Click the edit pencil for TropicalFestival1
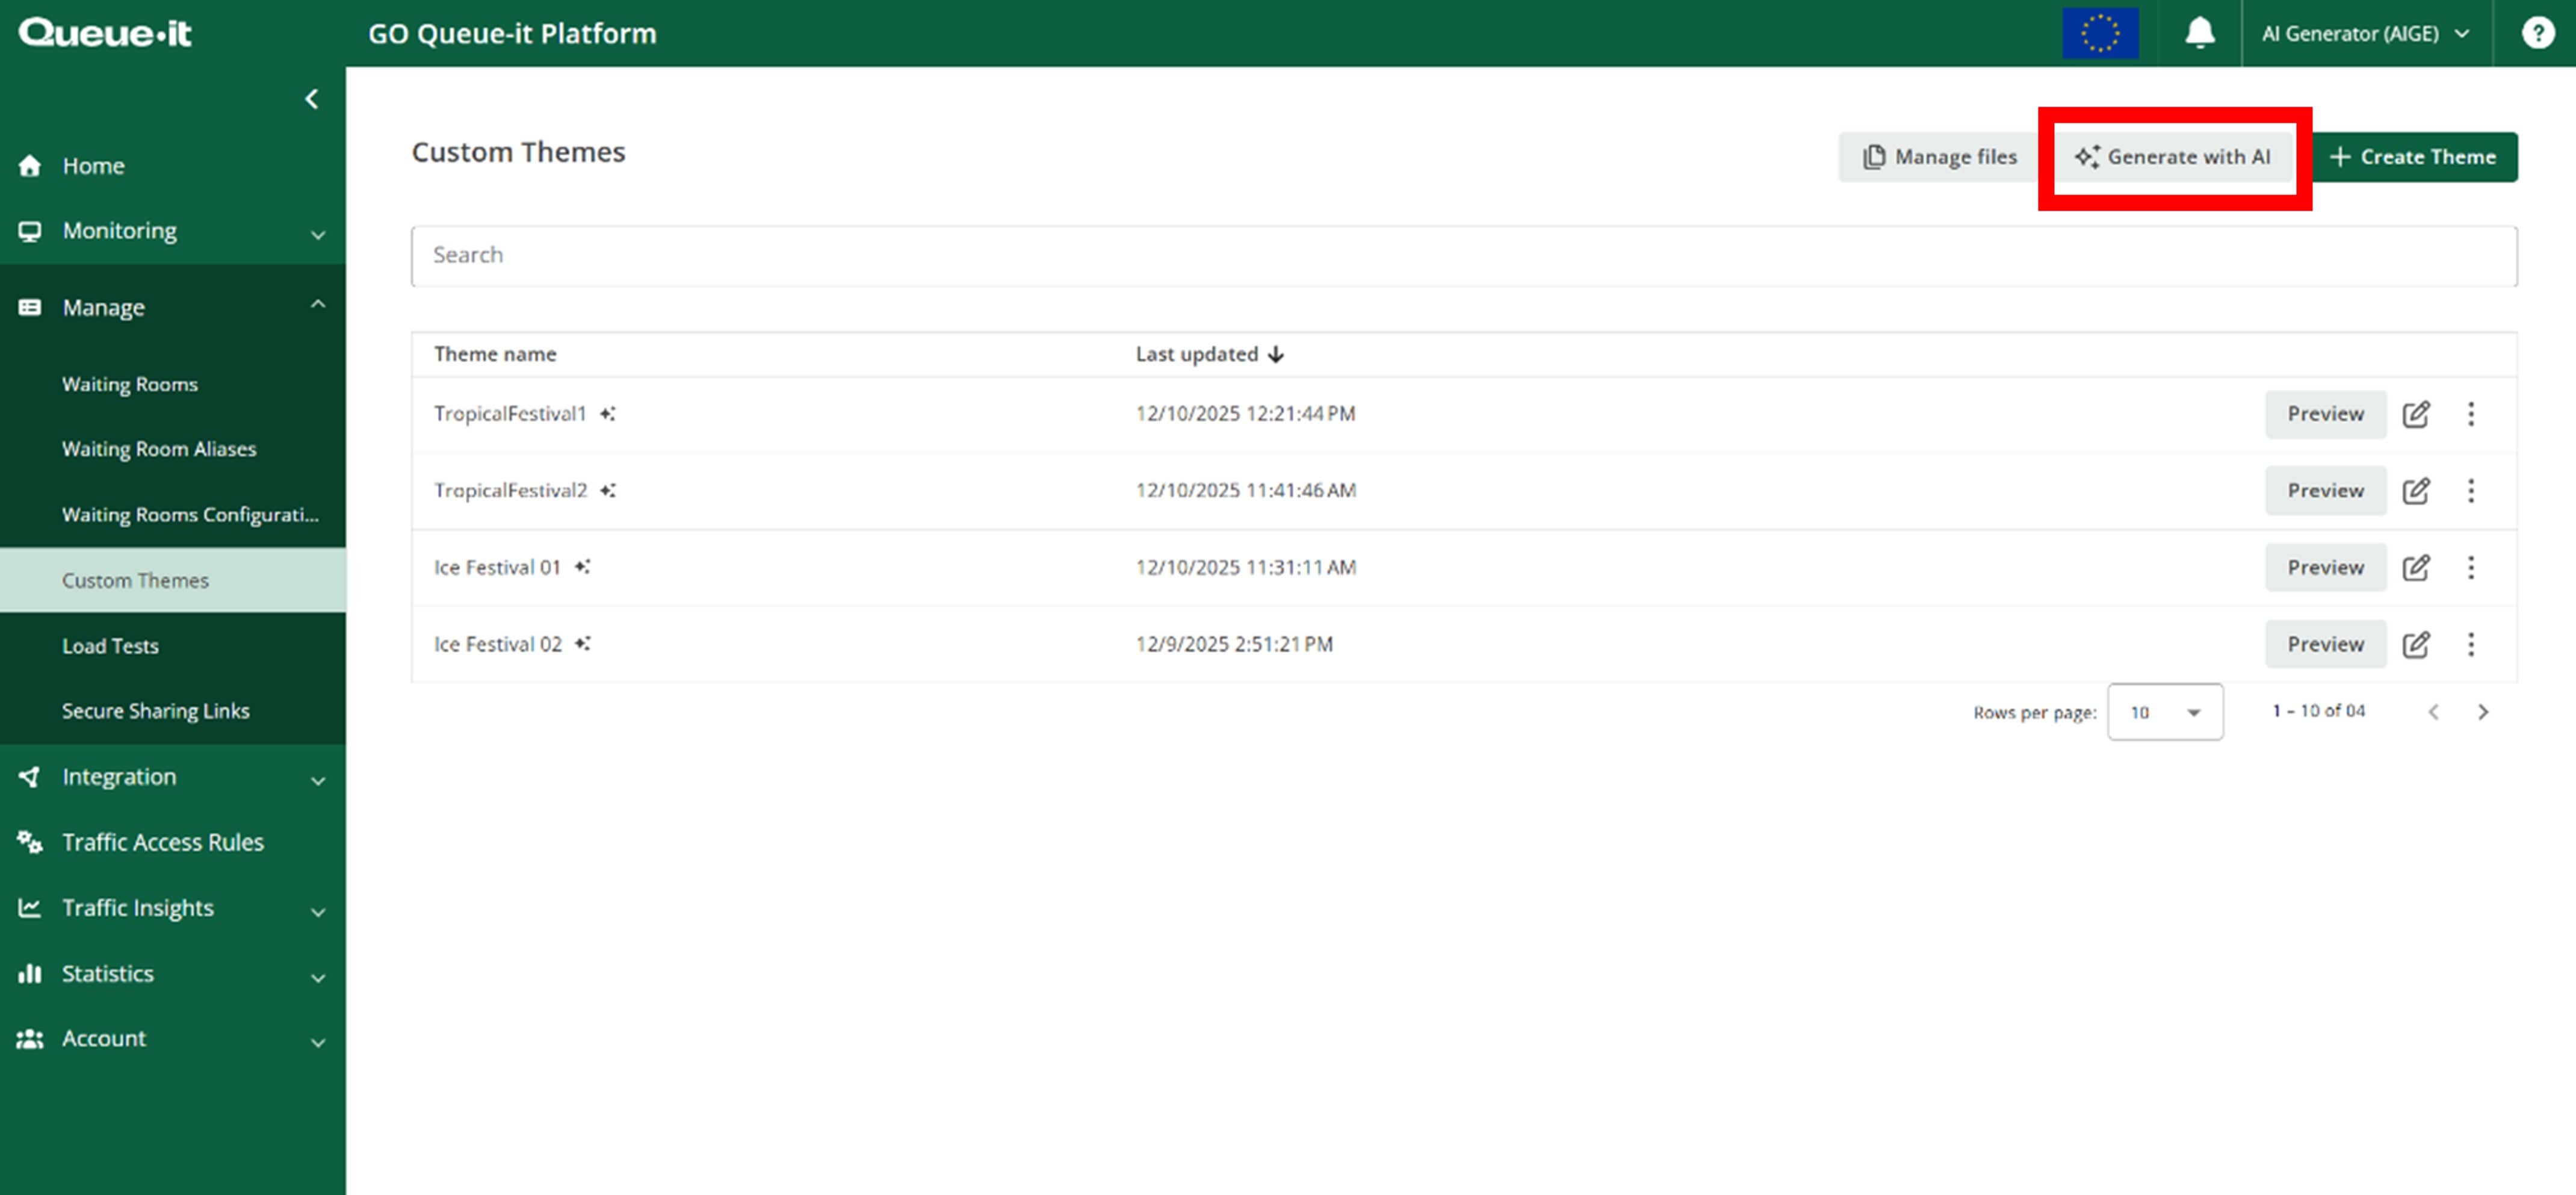Screen dimensions: 2576x1195 pyautogui.click(x=2417, y=414)
